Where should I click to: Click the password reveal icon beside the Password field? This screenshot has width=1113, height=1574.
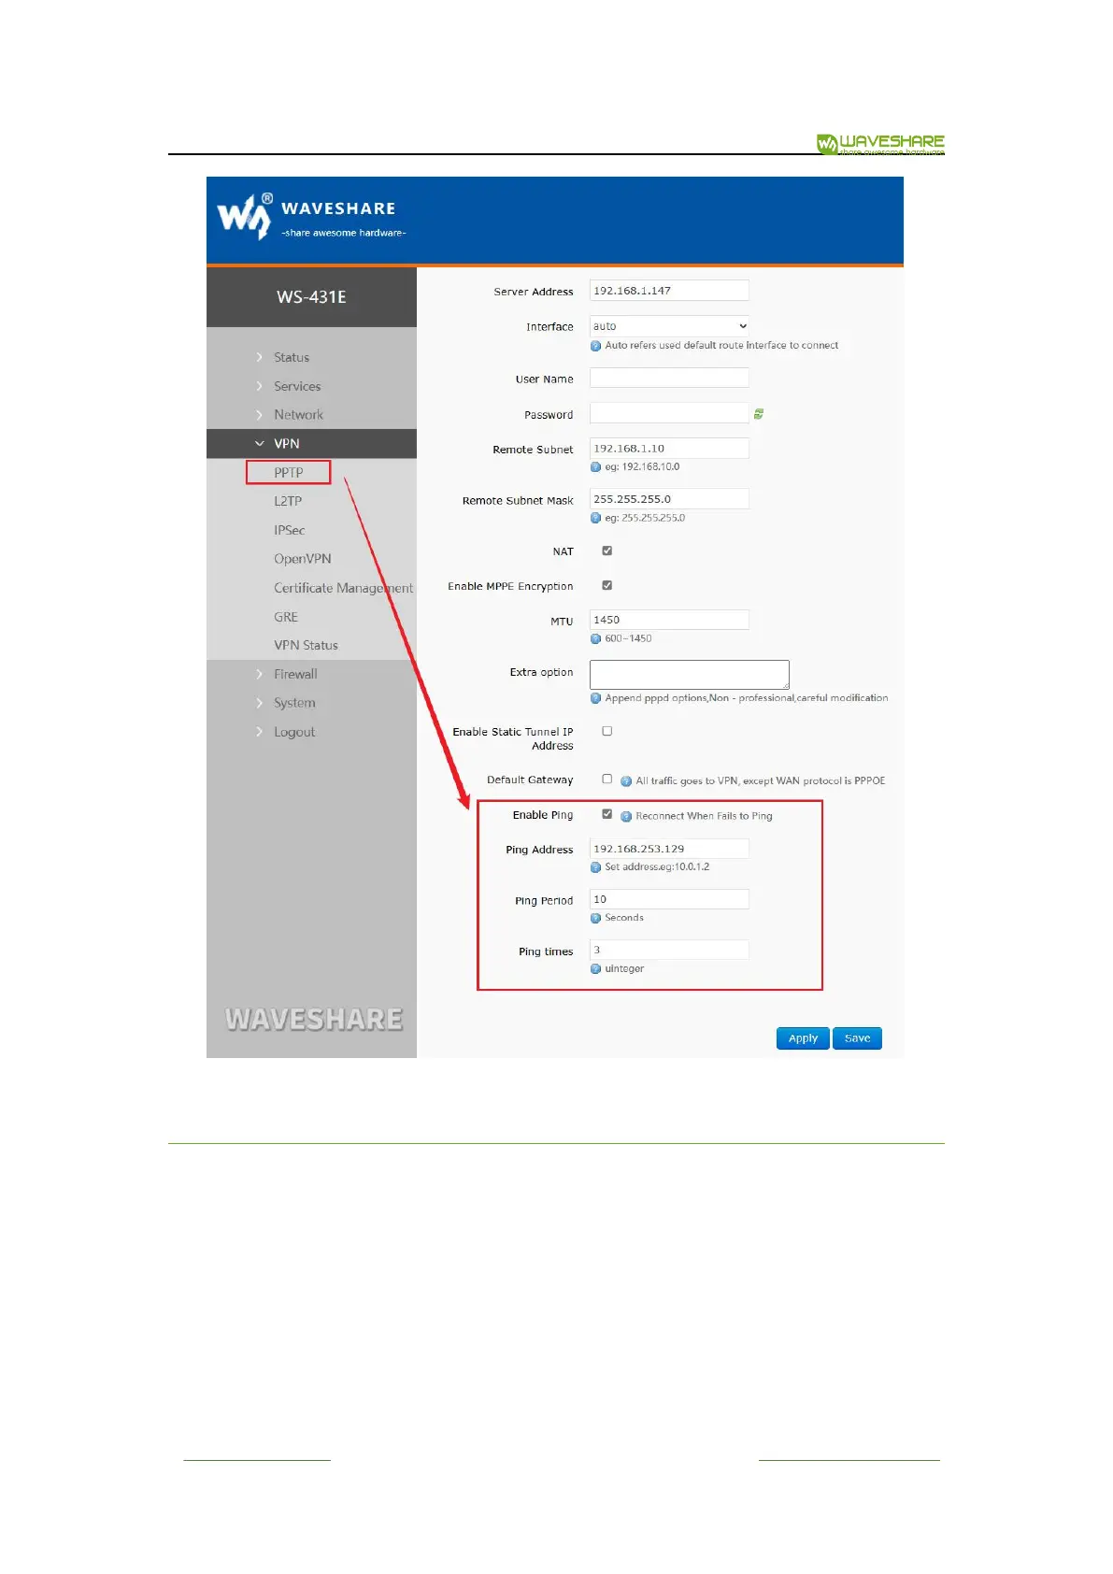pyautogui.click(x=759, y=414)
